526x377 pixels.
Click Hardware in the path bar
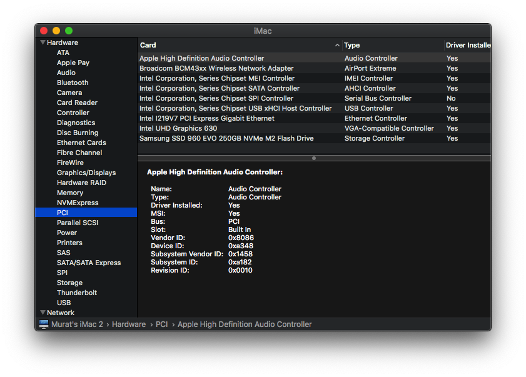point(129,324)
